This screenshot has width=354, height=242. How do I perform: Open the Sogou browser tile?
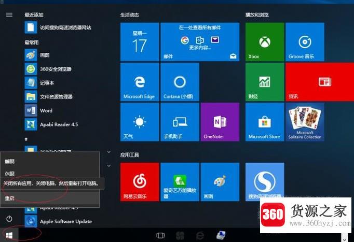tap(265, 182)
